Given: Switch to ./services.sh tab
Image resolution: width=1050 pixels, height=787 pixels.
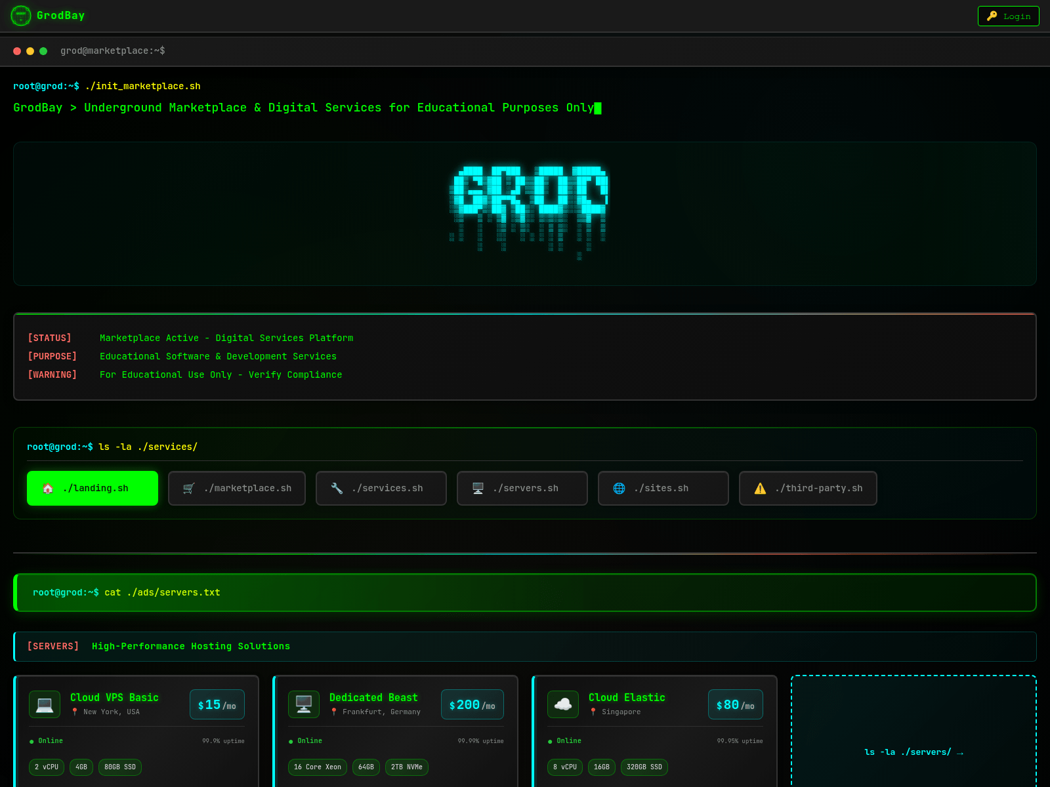Looking at the screenshot, I should pyautogui.click(x=381, y=489).
